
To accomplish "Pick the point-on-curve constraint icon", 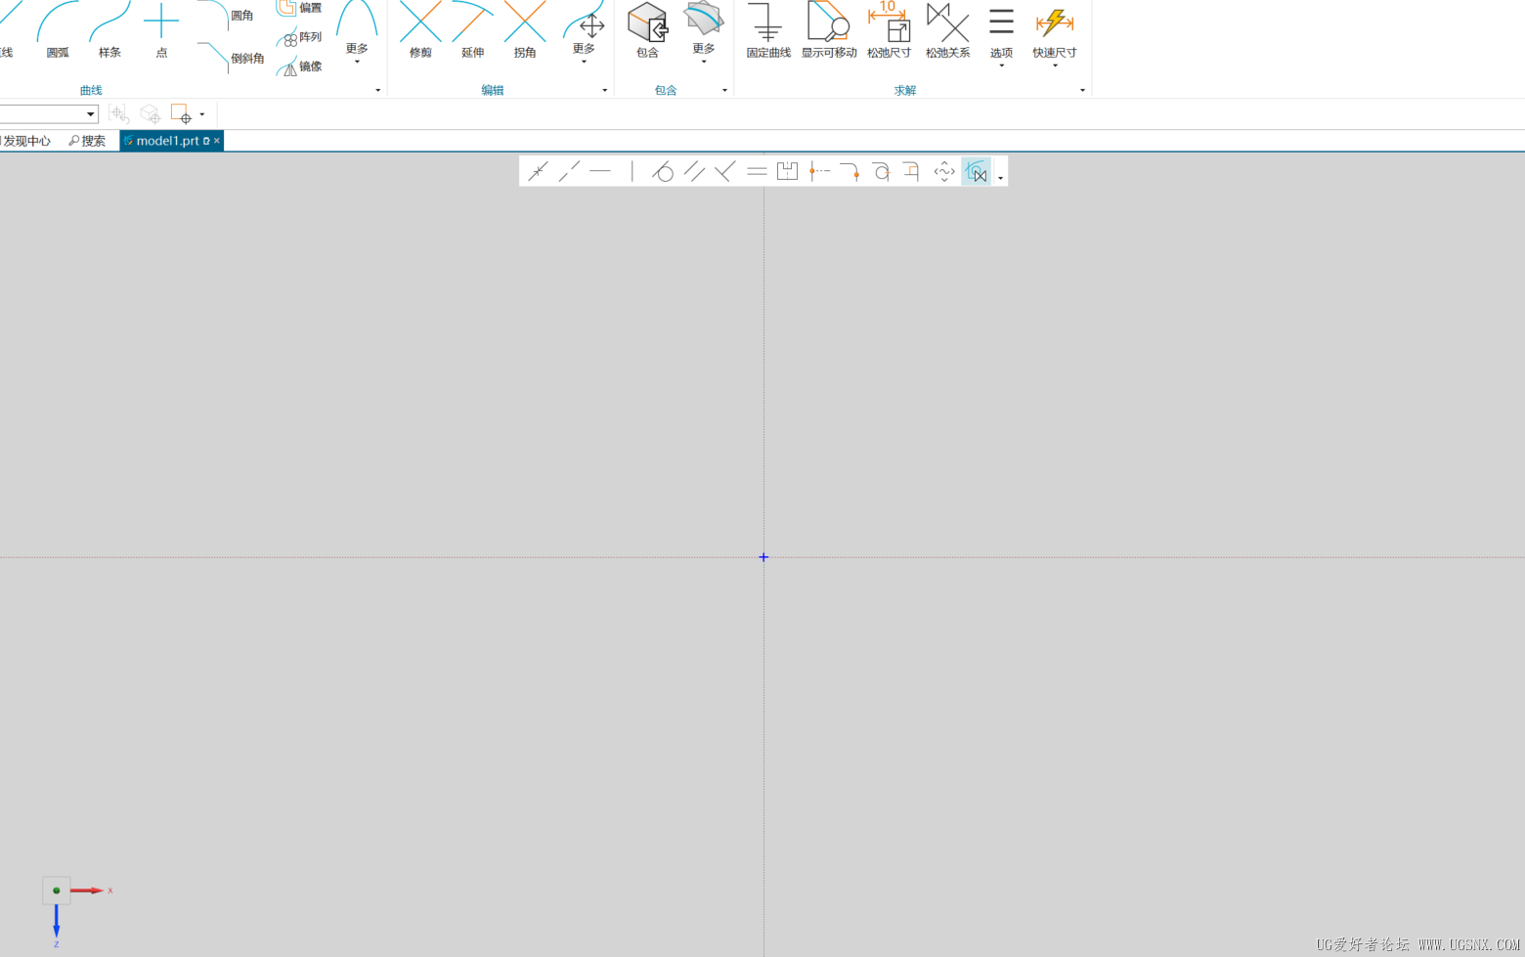I will [x=538, y=172].
